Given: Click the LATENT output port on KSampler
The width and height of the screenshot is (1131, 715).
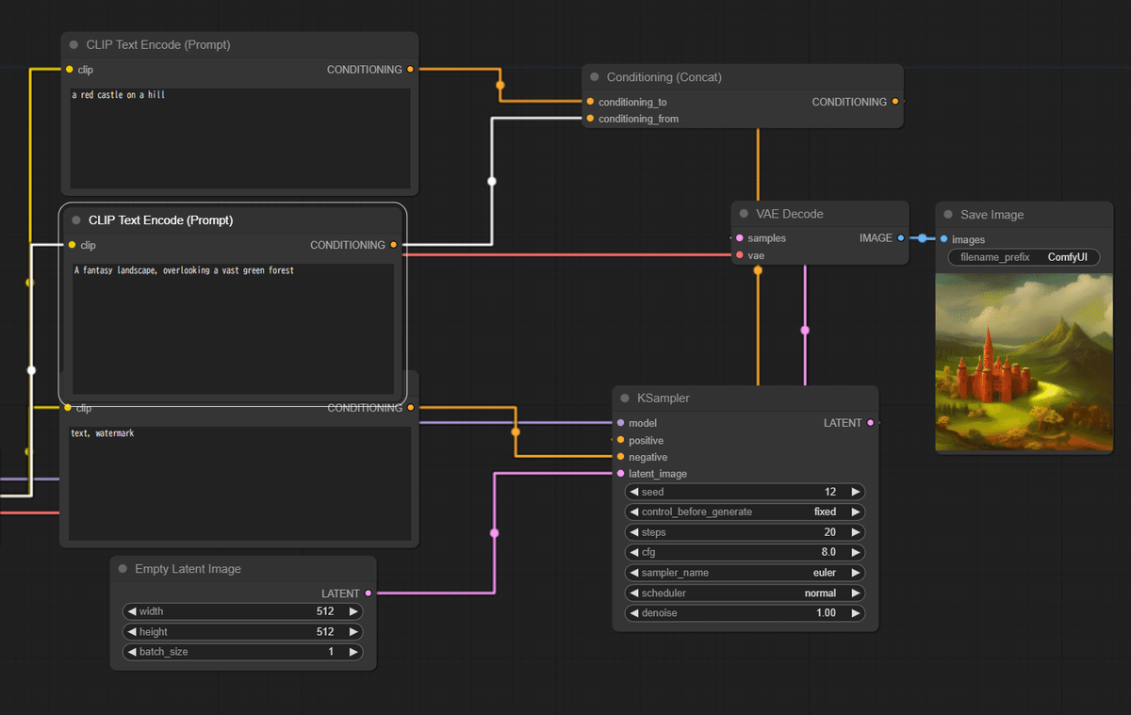Looking at the screenshot, I should click(870, 423).
